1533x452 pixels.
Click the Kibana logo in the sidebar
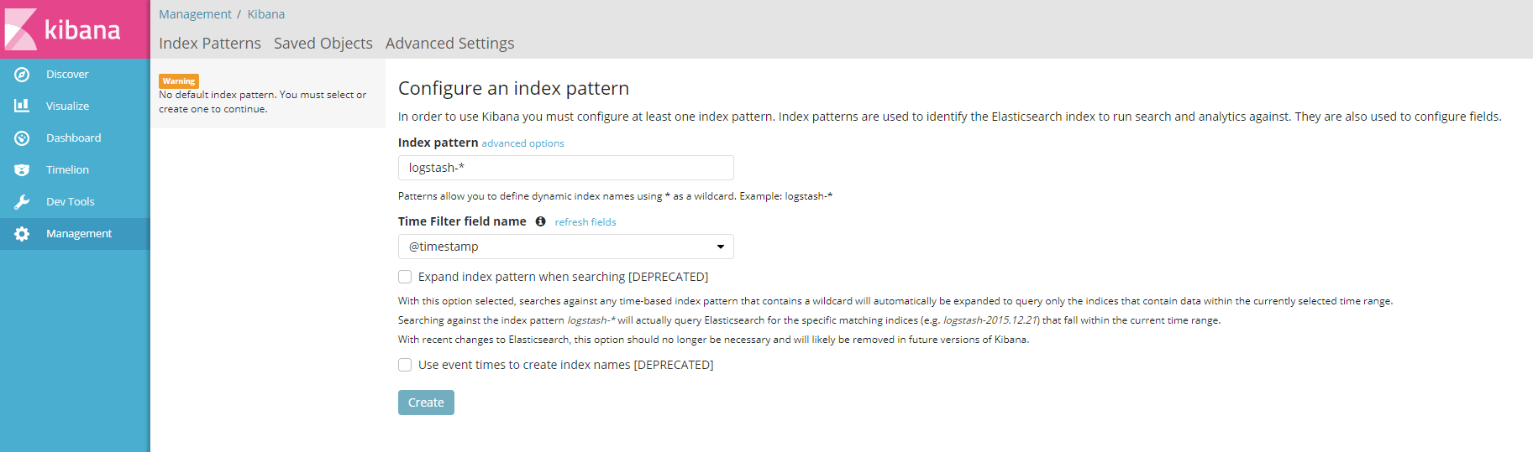click(64, 29)
